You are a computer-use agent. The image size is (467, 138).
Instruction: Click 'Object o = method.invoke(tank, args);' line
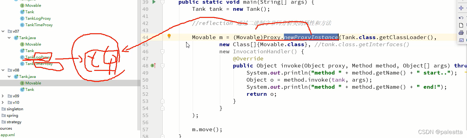click(x=309, y=80)
